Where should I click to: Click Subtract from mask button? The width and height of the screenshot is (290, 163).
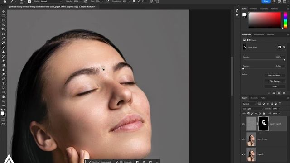(x=100, y=162)
